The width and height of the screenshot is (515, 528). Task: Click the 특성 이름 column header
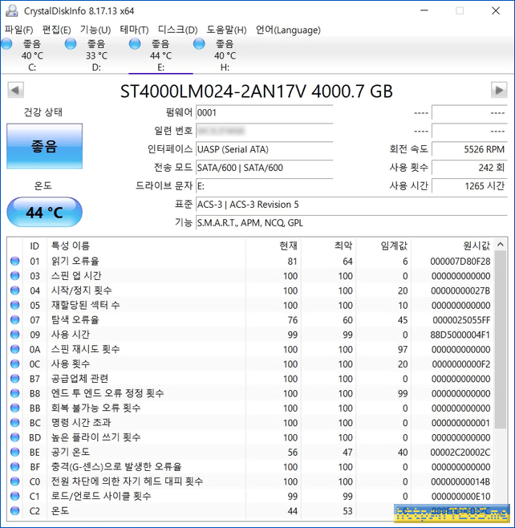pos(147,246)
